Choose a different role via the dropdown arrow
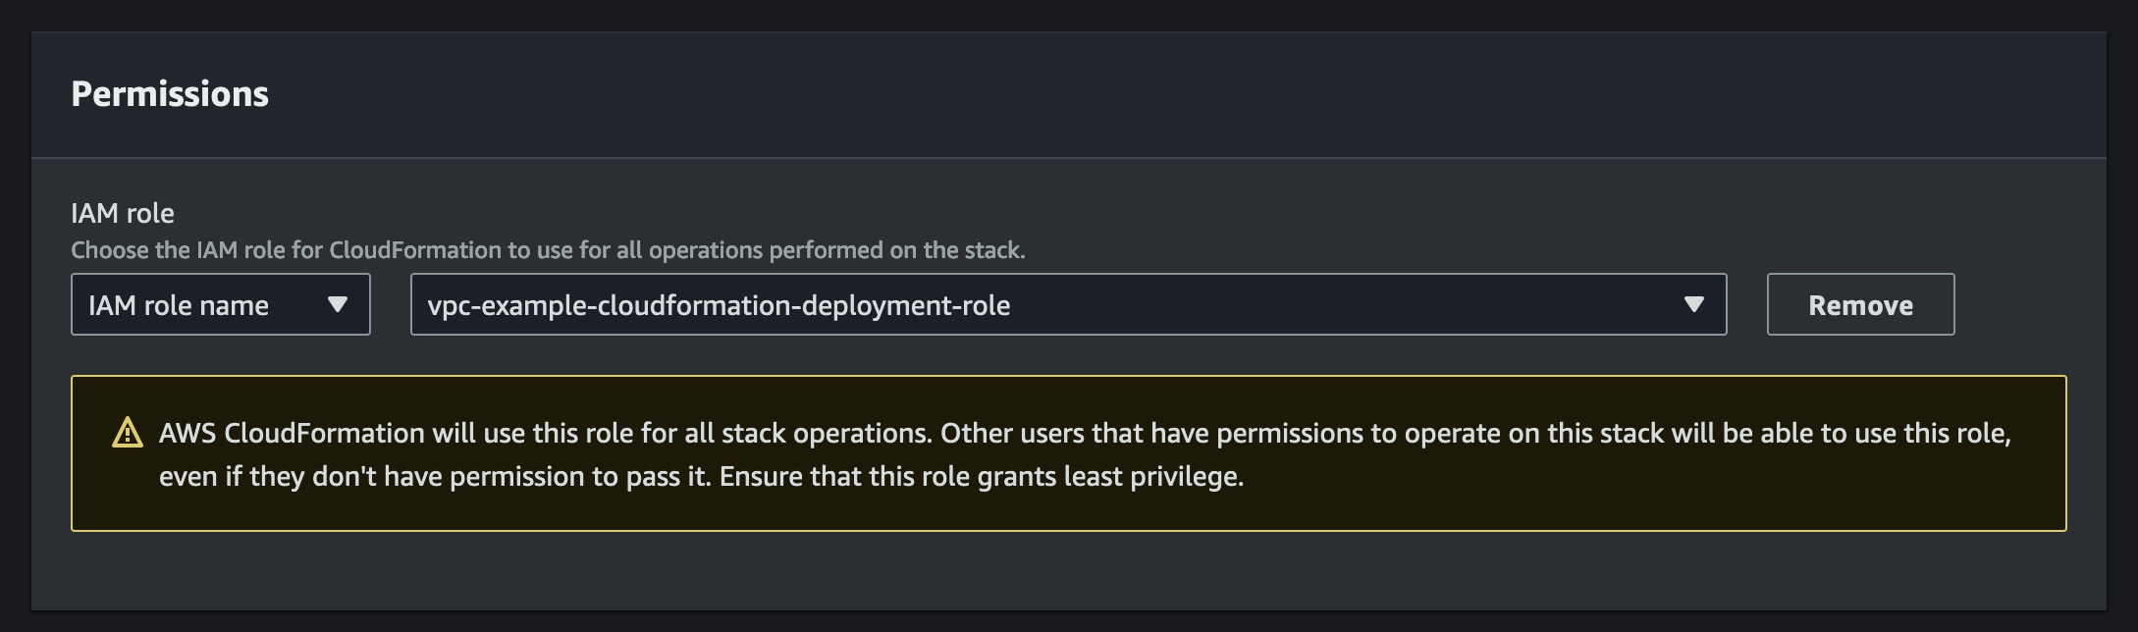The width and height of the screenshot is (2138, 632). [x=1692, y=305]
